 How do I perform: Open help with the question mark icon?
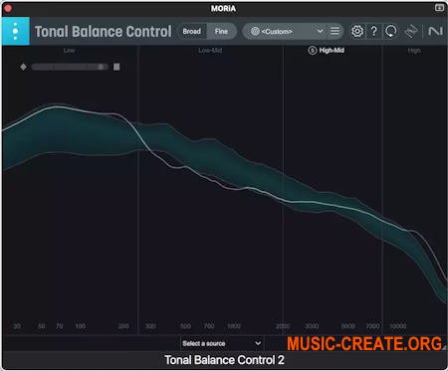374,31
